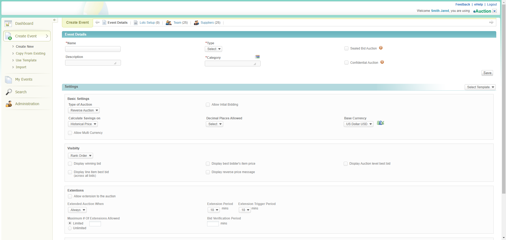Click the Sealed Bid Auction info icon
The image size is (506, 240).
point(381,48)
